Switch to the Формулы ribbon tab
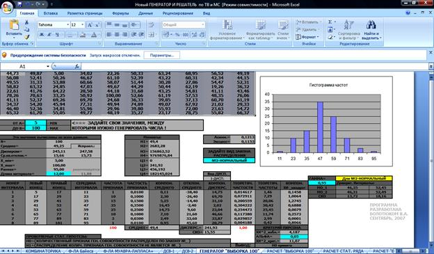 (x=121, y=13)
